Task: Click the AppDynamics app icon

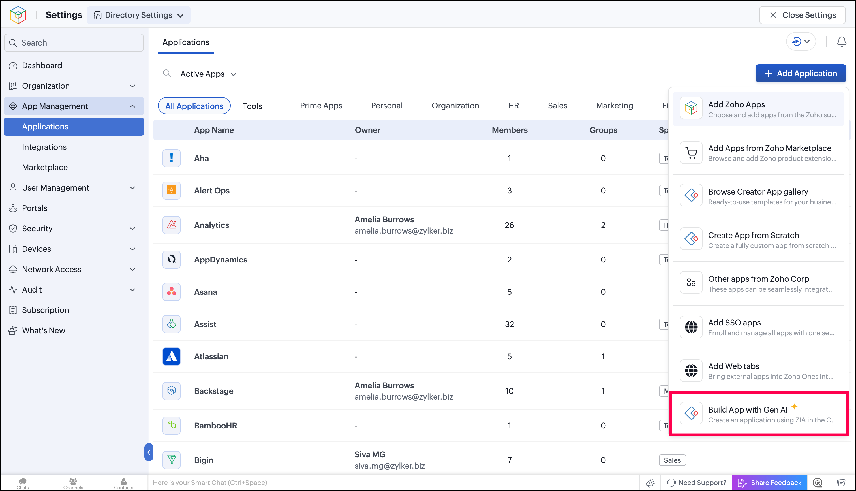Action: [x=172, y=259]
